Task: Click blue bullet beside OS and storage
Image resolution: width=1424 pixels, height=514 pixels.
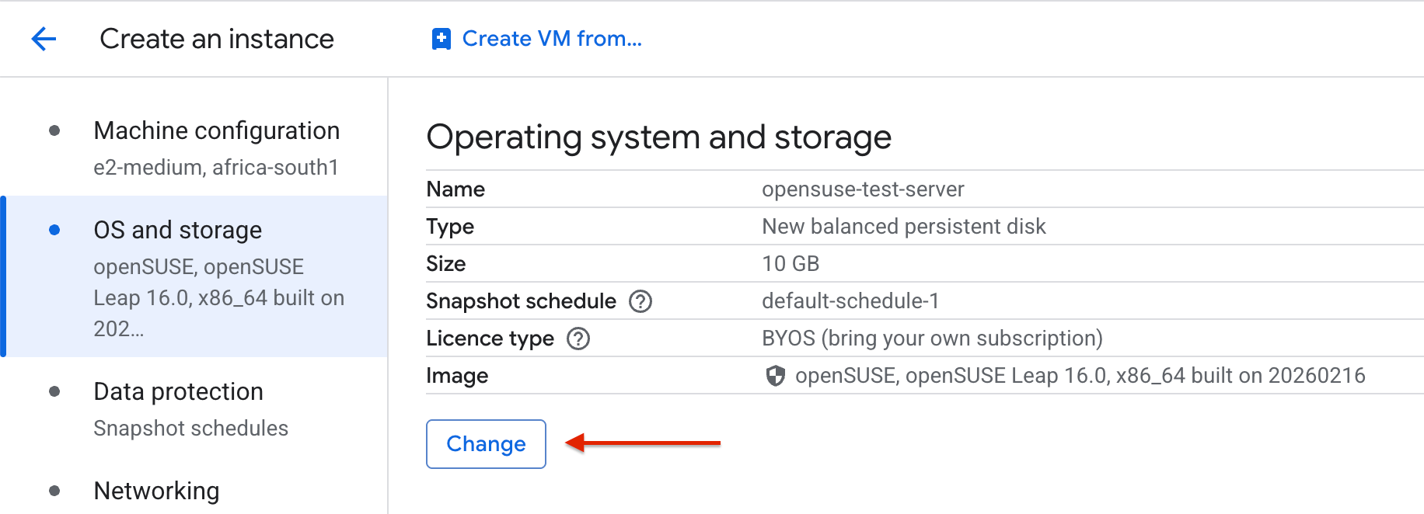Action: [54, 231]
